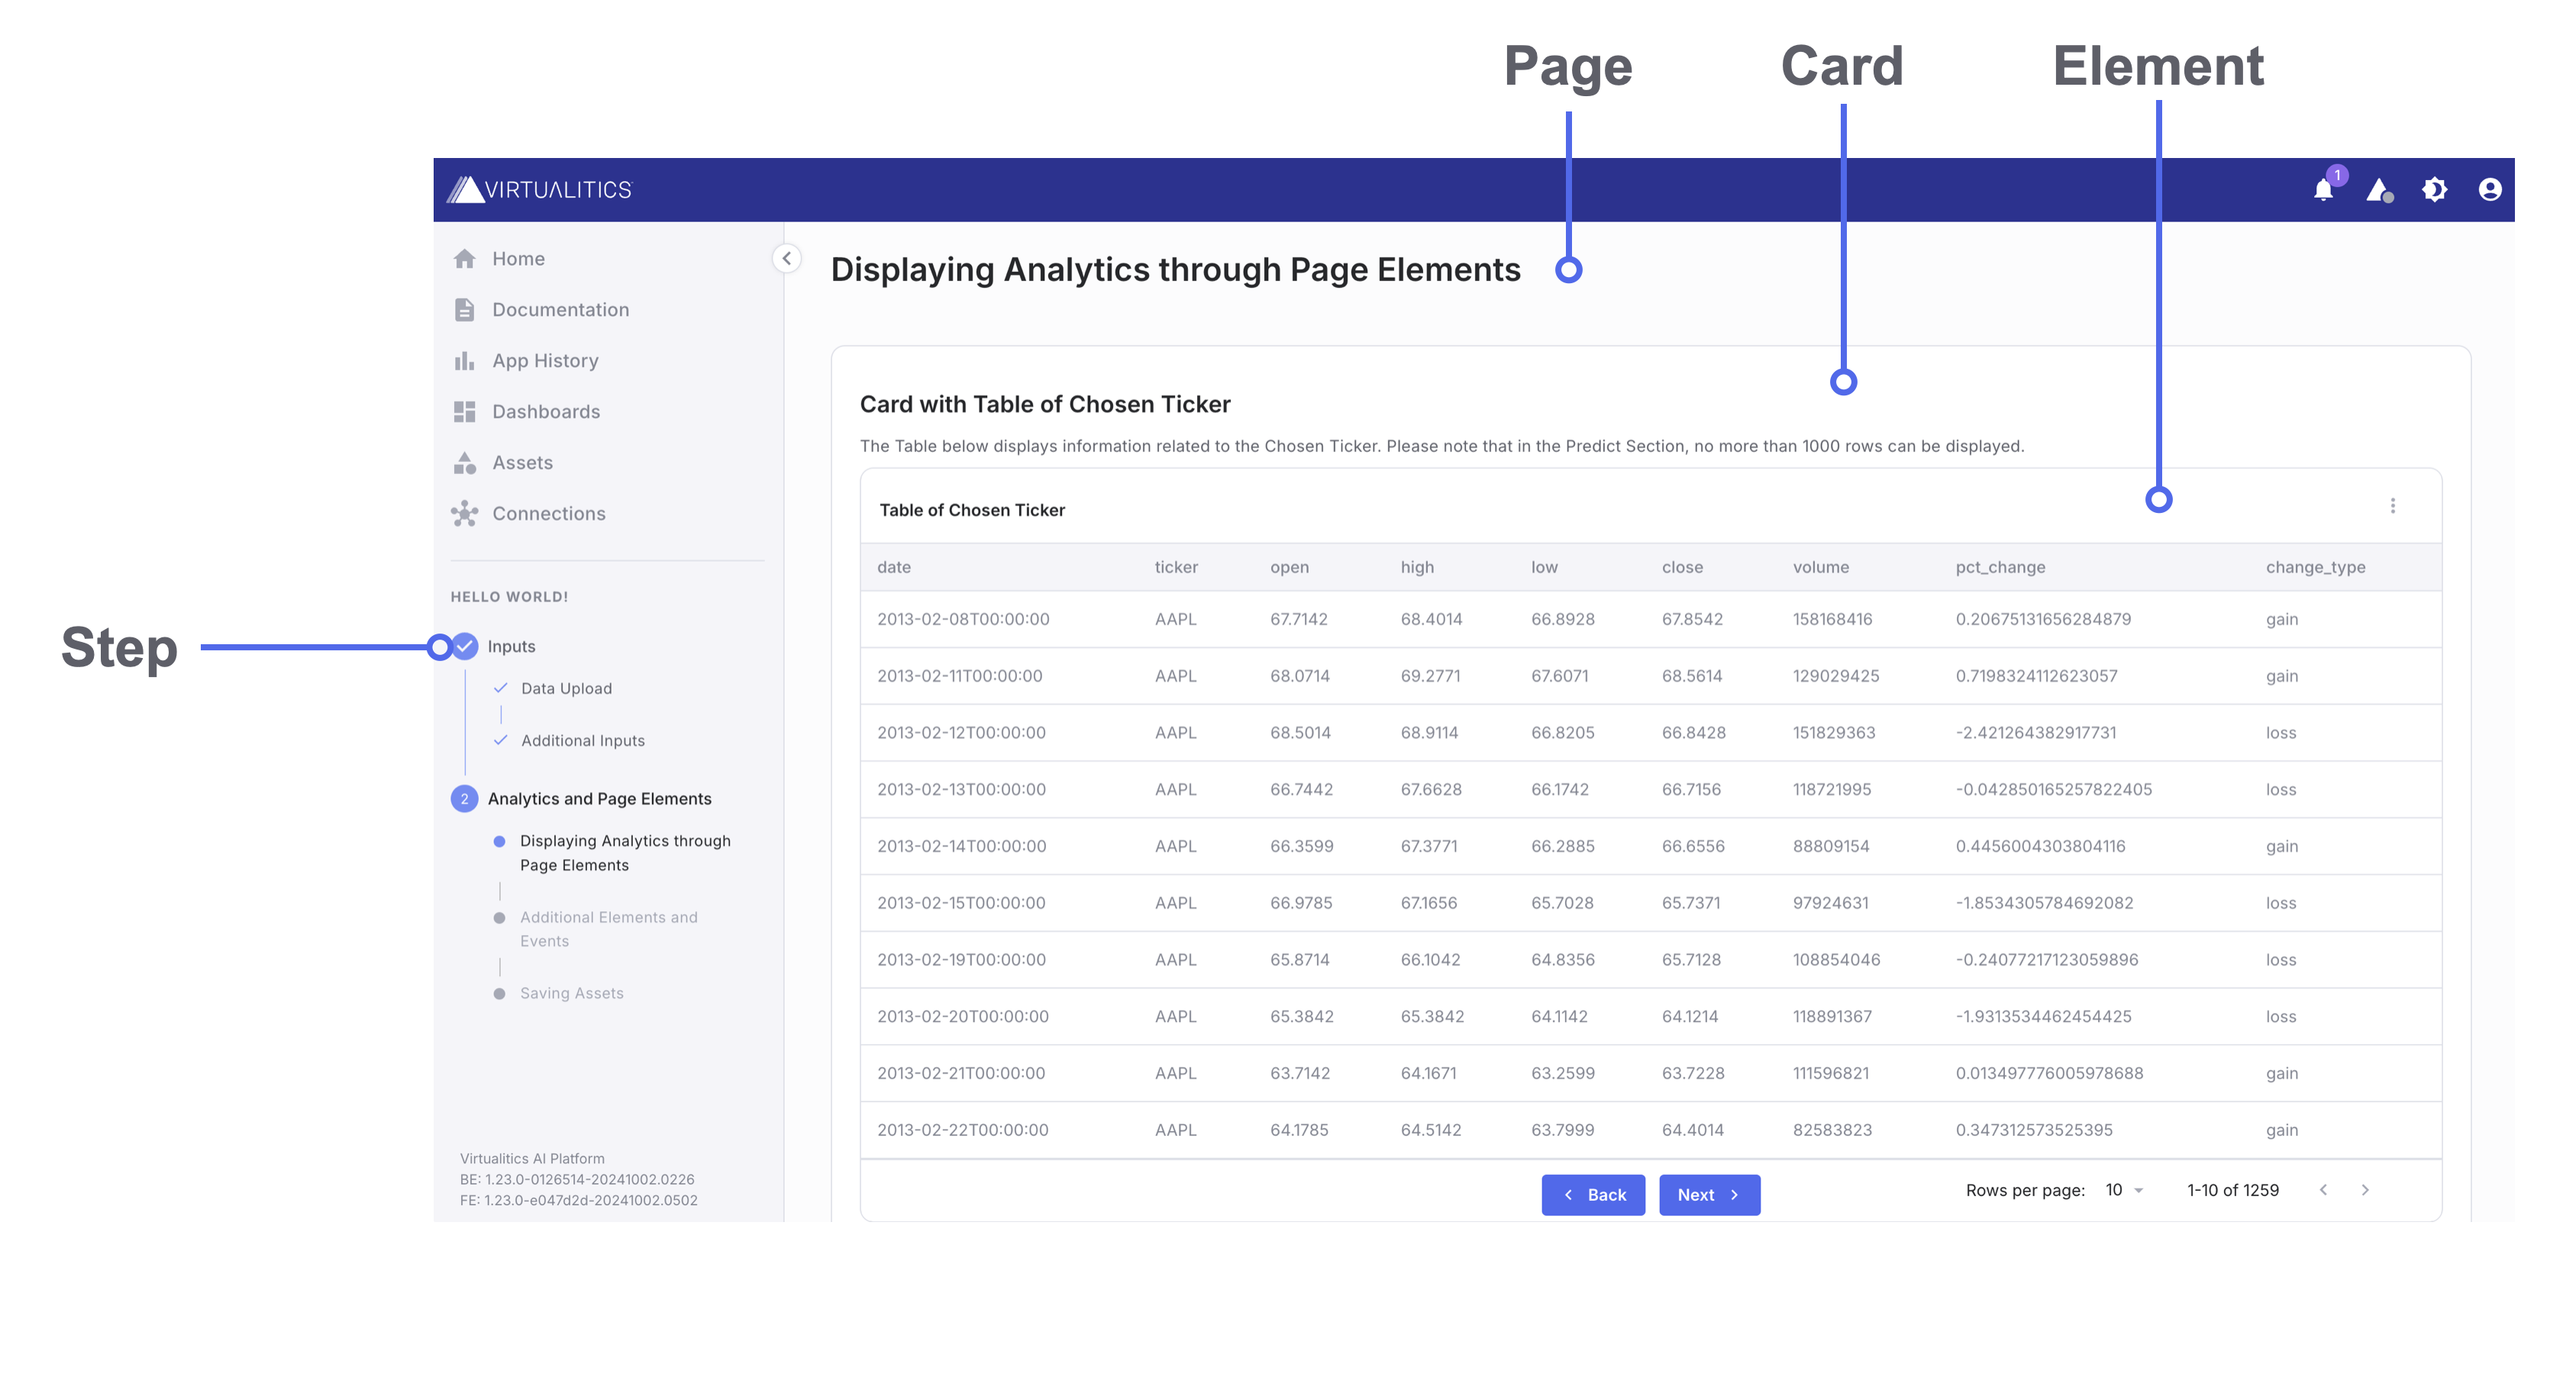
Task: Go to the previous table page arrow
Action: (x=2323, y=1190)
